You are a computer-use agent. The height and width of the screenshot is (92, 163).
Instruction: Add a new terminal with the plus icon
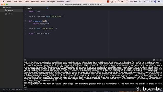click(4, 90)
